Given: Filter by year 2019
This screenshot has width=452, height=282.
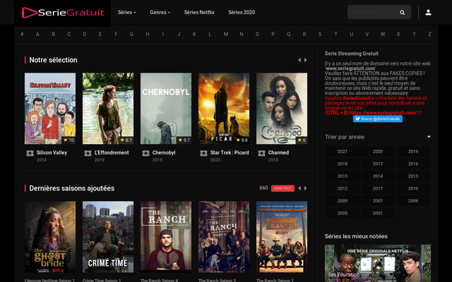Looking at the screenshot, I should (x=413, y=152).
